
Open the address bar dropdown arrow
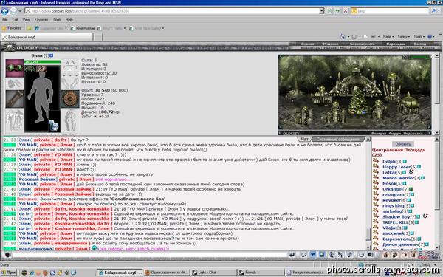point(321,11)
